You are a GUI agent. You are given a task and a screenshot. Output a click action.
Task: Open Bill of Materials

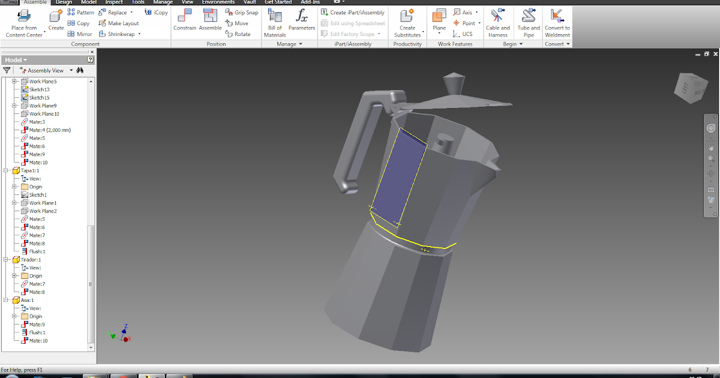pos(275,17)
